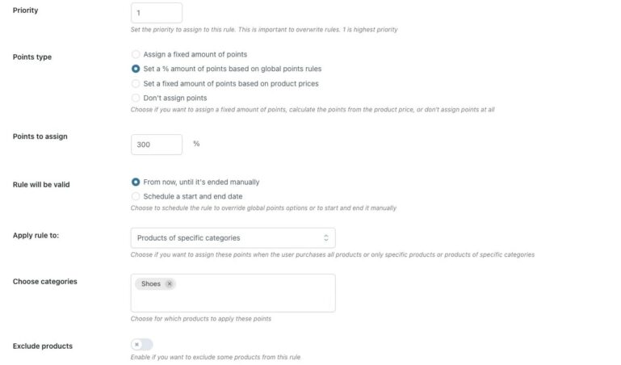Focus the Points to assign field

click(x=156, y=144)
